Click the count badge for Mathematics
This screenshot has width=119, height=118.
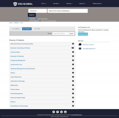tap(73, 85)
